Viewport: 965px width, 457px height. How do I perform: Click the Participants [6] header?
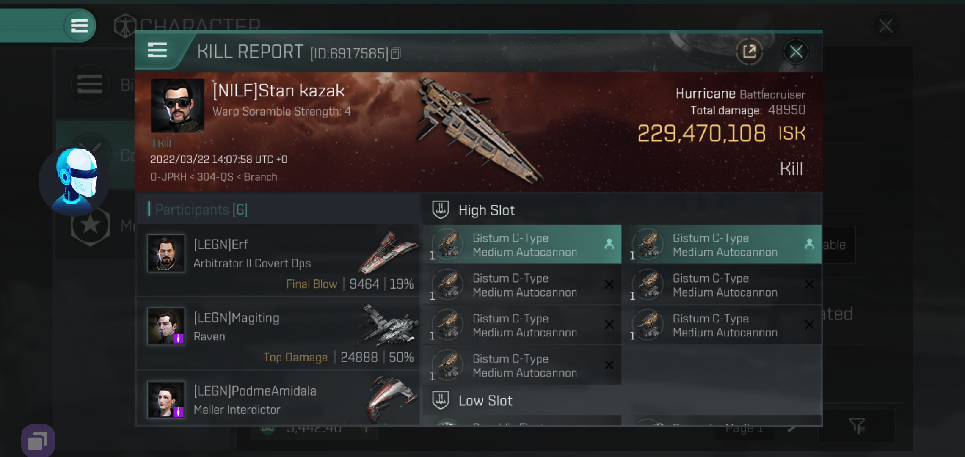point(201,209)
